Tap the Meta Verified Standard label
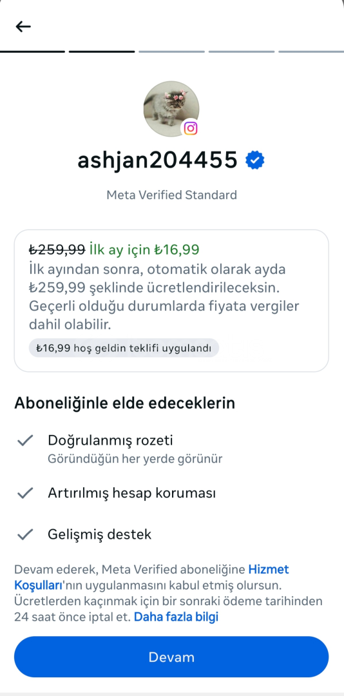This screenshot has height=696, width=344. (x=172, y=195)
